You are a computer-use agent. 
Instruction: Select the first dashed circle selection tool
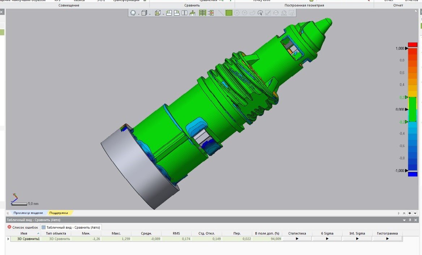pyautogui.click(x=237, y=13)
